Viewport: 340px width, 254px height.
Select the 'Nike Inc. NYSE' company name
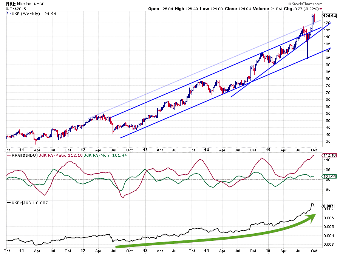tap(31, 4)
